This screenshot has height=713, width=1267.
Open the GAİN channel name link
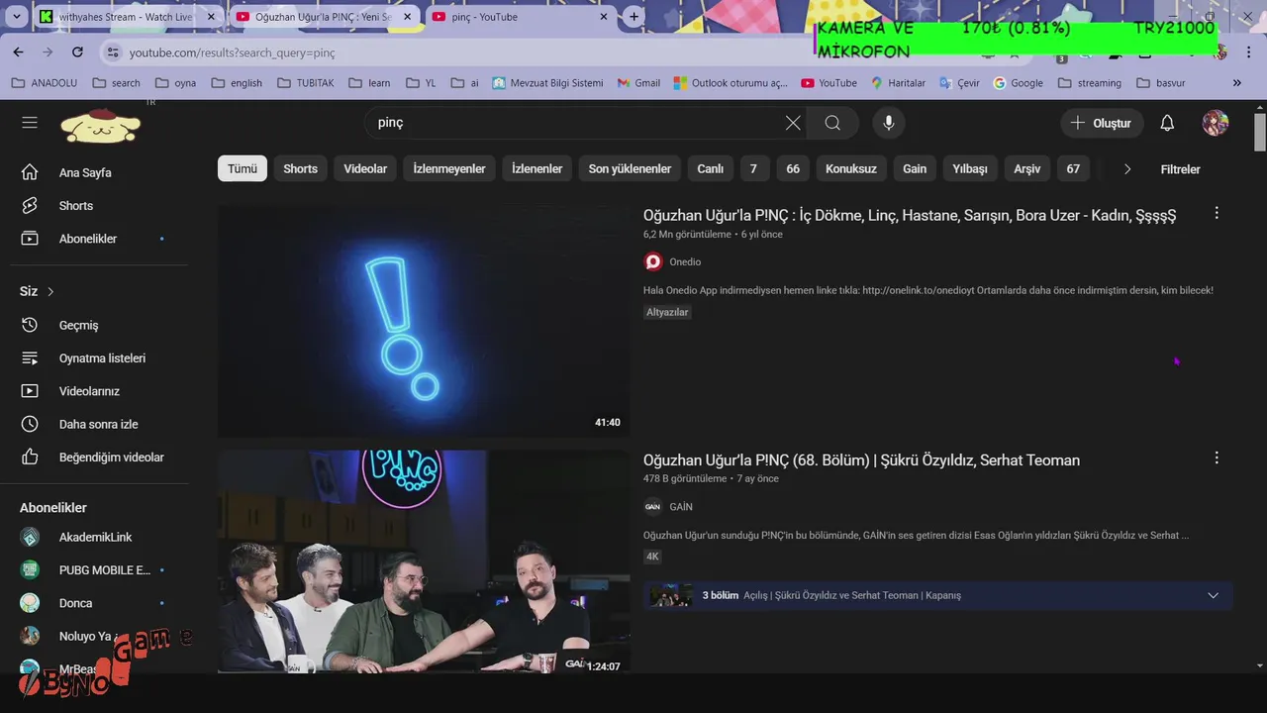tap(681, 506)
